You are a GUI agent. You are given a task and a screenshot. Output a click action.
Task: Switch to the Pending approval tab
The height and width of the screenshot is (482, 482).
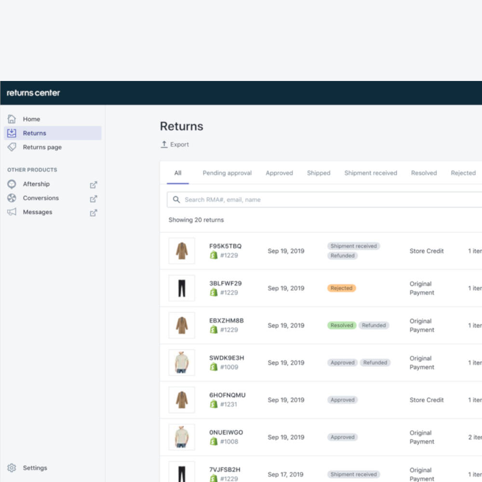[227, 173]
